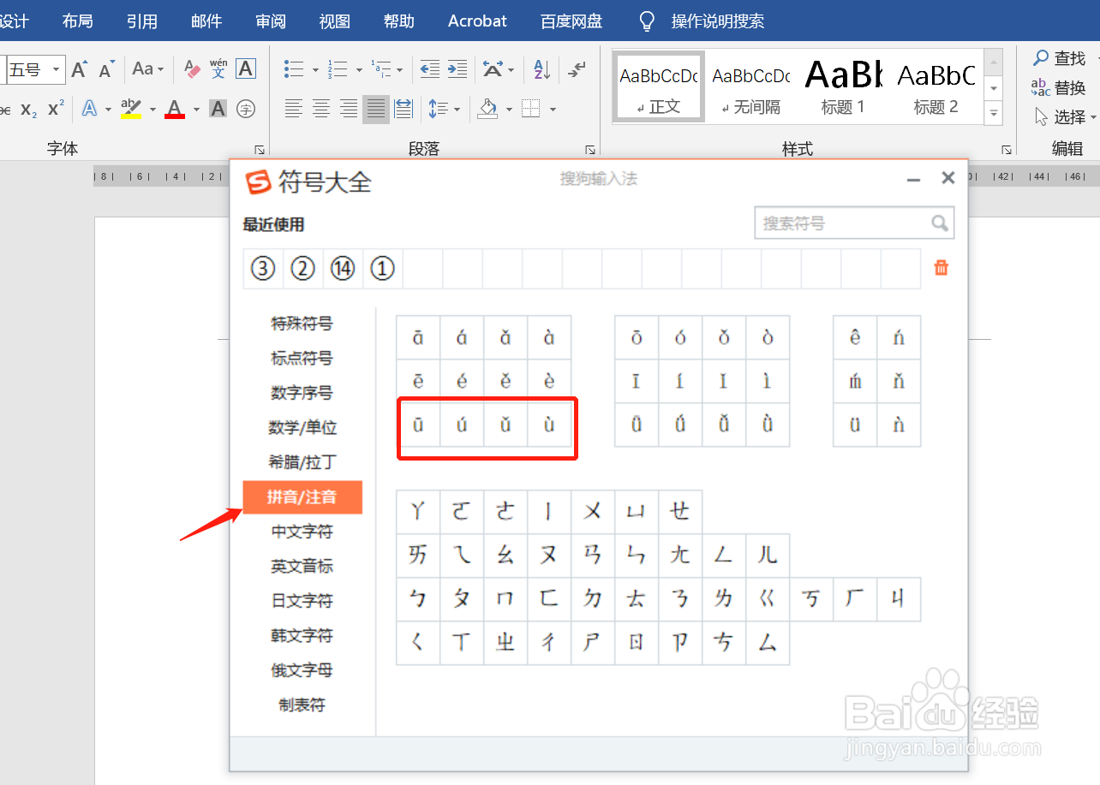Image resolution: width=1100 pixels, height=785 pixels.
Task: Open the line spacing dropdown
Action: click(444, 109)
